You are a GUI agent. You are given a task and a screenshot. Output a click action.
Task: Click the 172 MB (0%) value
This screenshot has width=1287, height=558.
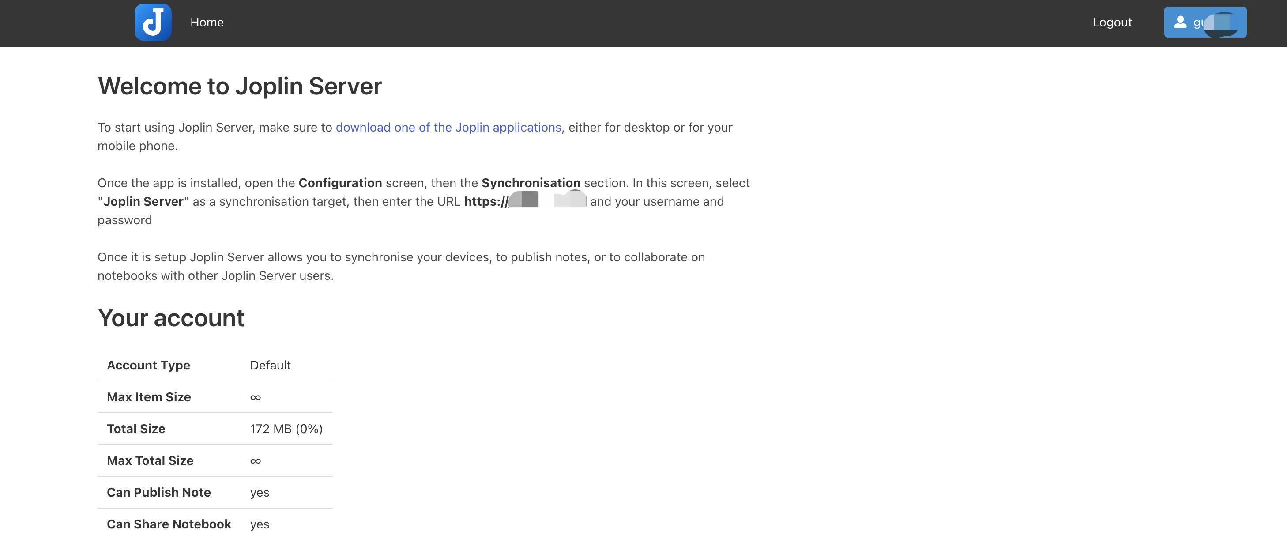pyautogui.click(x=286, y=429)
